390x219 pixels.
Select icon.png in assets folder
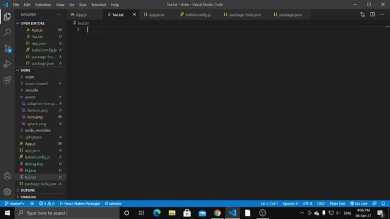tap(35, 117)
